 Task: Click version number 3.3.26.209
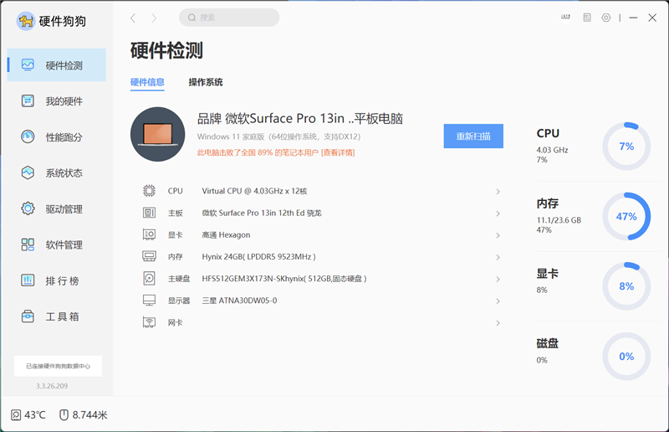[x=52, y=386]
